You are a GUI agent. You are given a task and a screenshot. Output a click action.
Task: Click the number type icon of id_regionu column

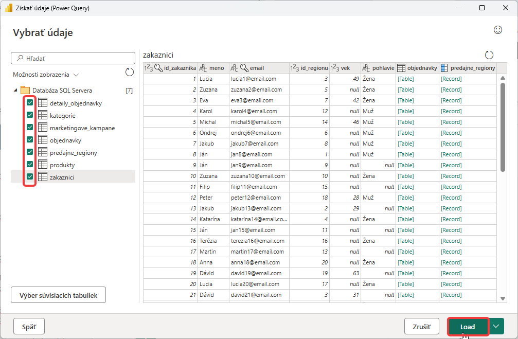coord(295,68)
